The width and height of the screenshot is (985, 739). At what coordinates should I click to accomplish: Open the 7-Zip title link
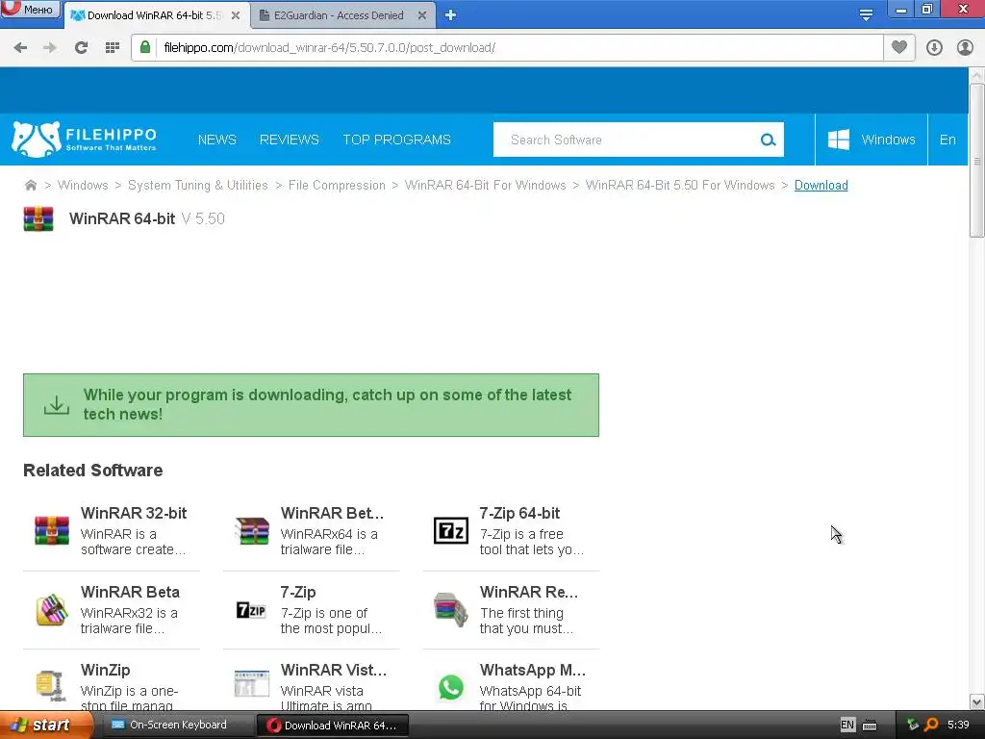tap(298, 592)
